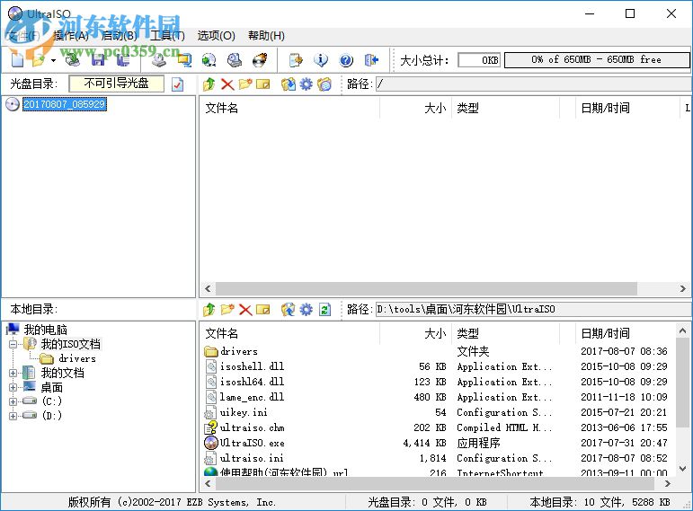Click the Burn CD/DVD image flame icon
Screen dimensions: 693x511
pyautogui.click(x=260, y=59)
